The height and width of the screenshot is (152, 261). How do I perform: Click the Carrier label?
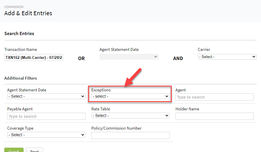click(x=204, y=49)
